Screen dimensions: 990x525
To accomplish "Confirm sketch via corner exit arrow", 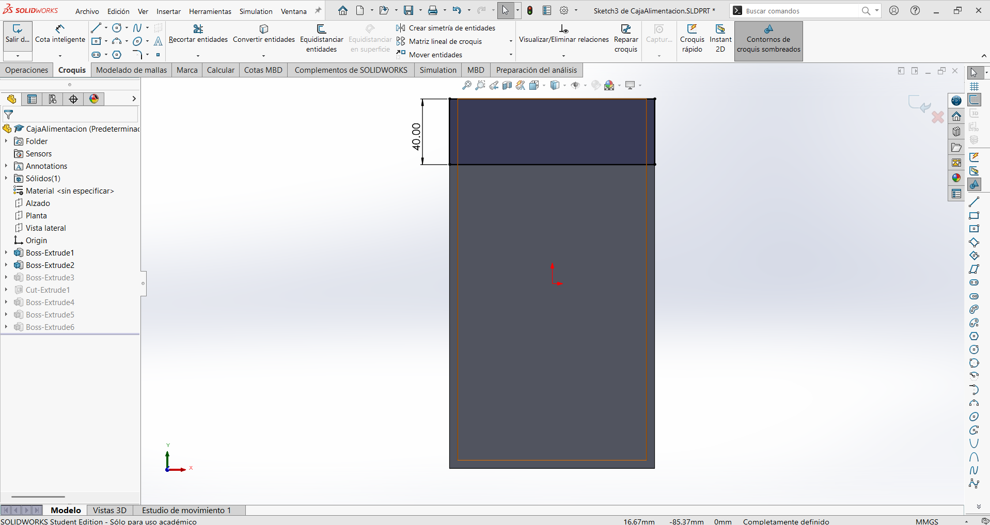I will click(x=919, y=103).
